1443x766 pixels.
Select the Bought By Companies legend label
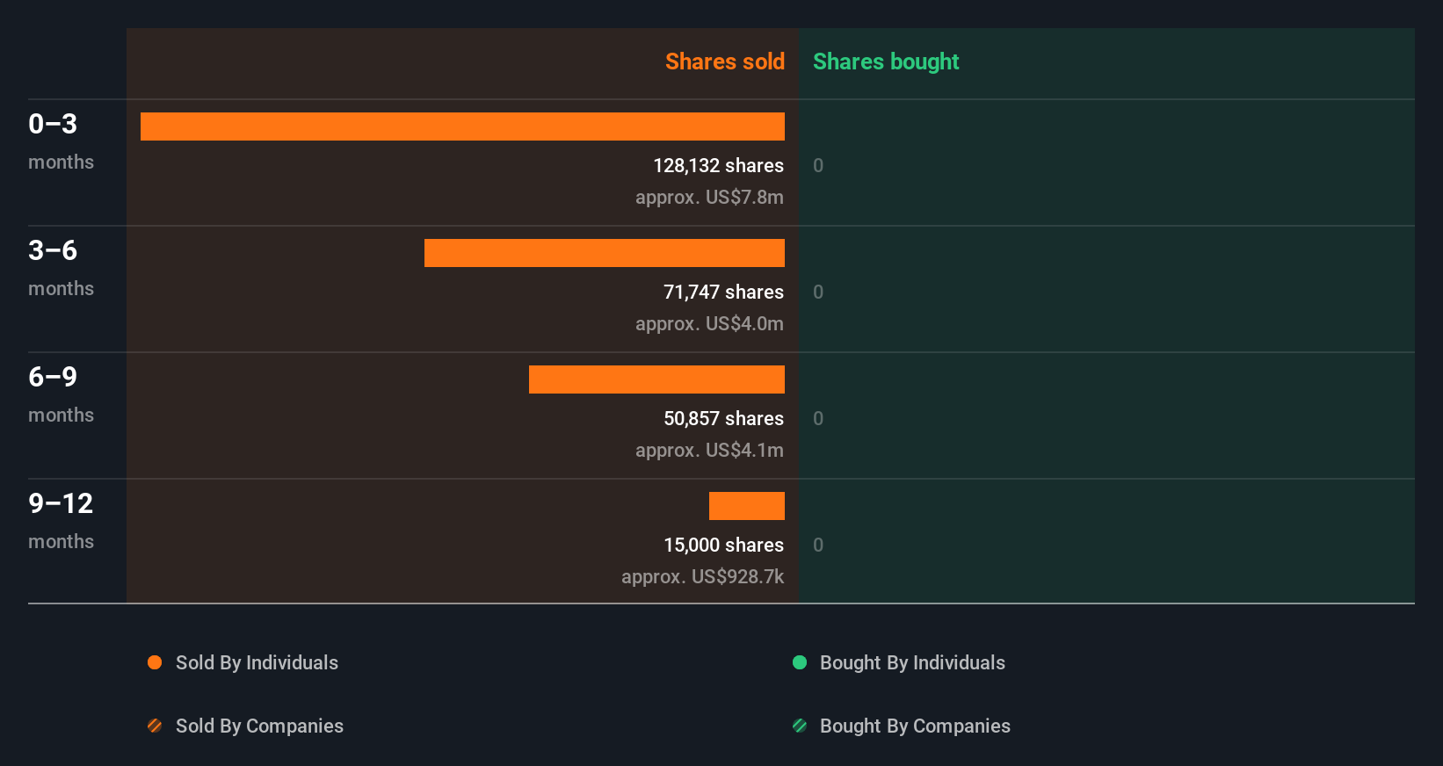pos(915,726)
